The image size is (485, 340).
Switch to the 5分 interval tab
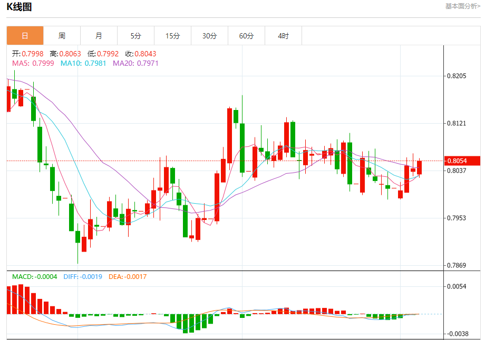[x=136, y=36]
